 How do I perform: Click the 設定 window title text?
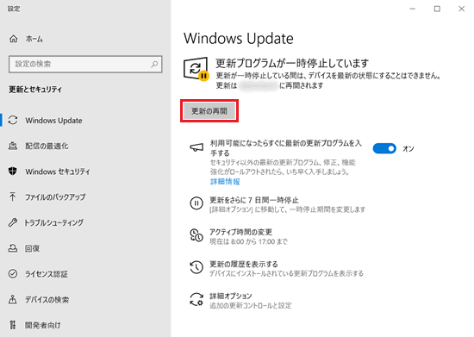14,9
